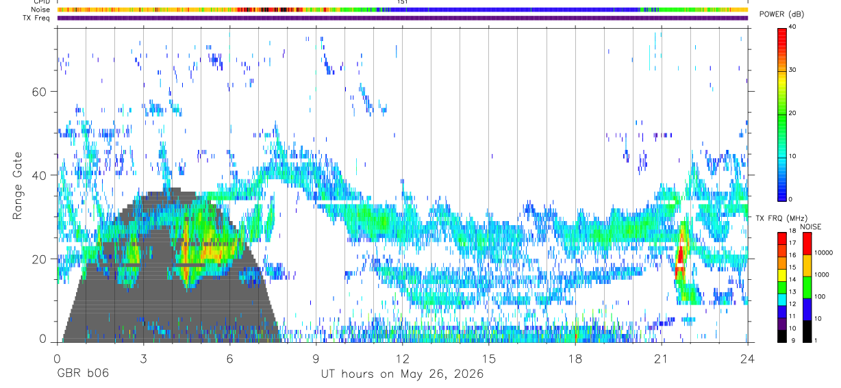
Task: Click the TX FRQ (MHz) legend title
Action: tap(781, 218)
